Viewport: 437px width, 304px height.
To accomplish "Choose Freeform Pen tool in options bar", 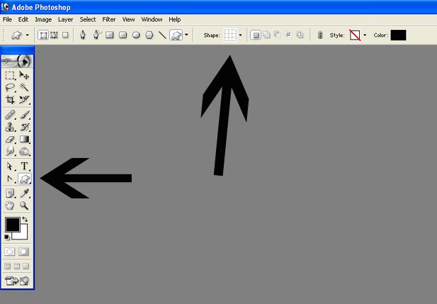I will (x=97, y=35).
